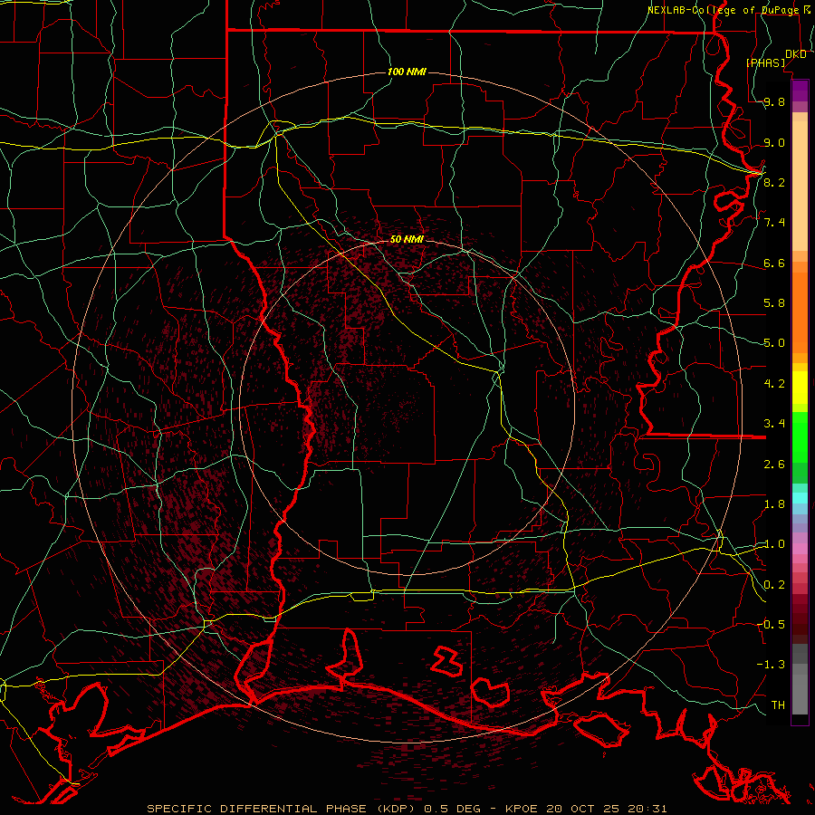Click the "50 NMI" range ring label
The height and width of the screenshot is (815, 815).
pos(407,239)
